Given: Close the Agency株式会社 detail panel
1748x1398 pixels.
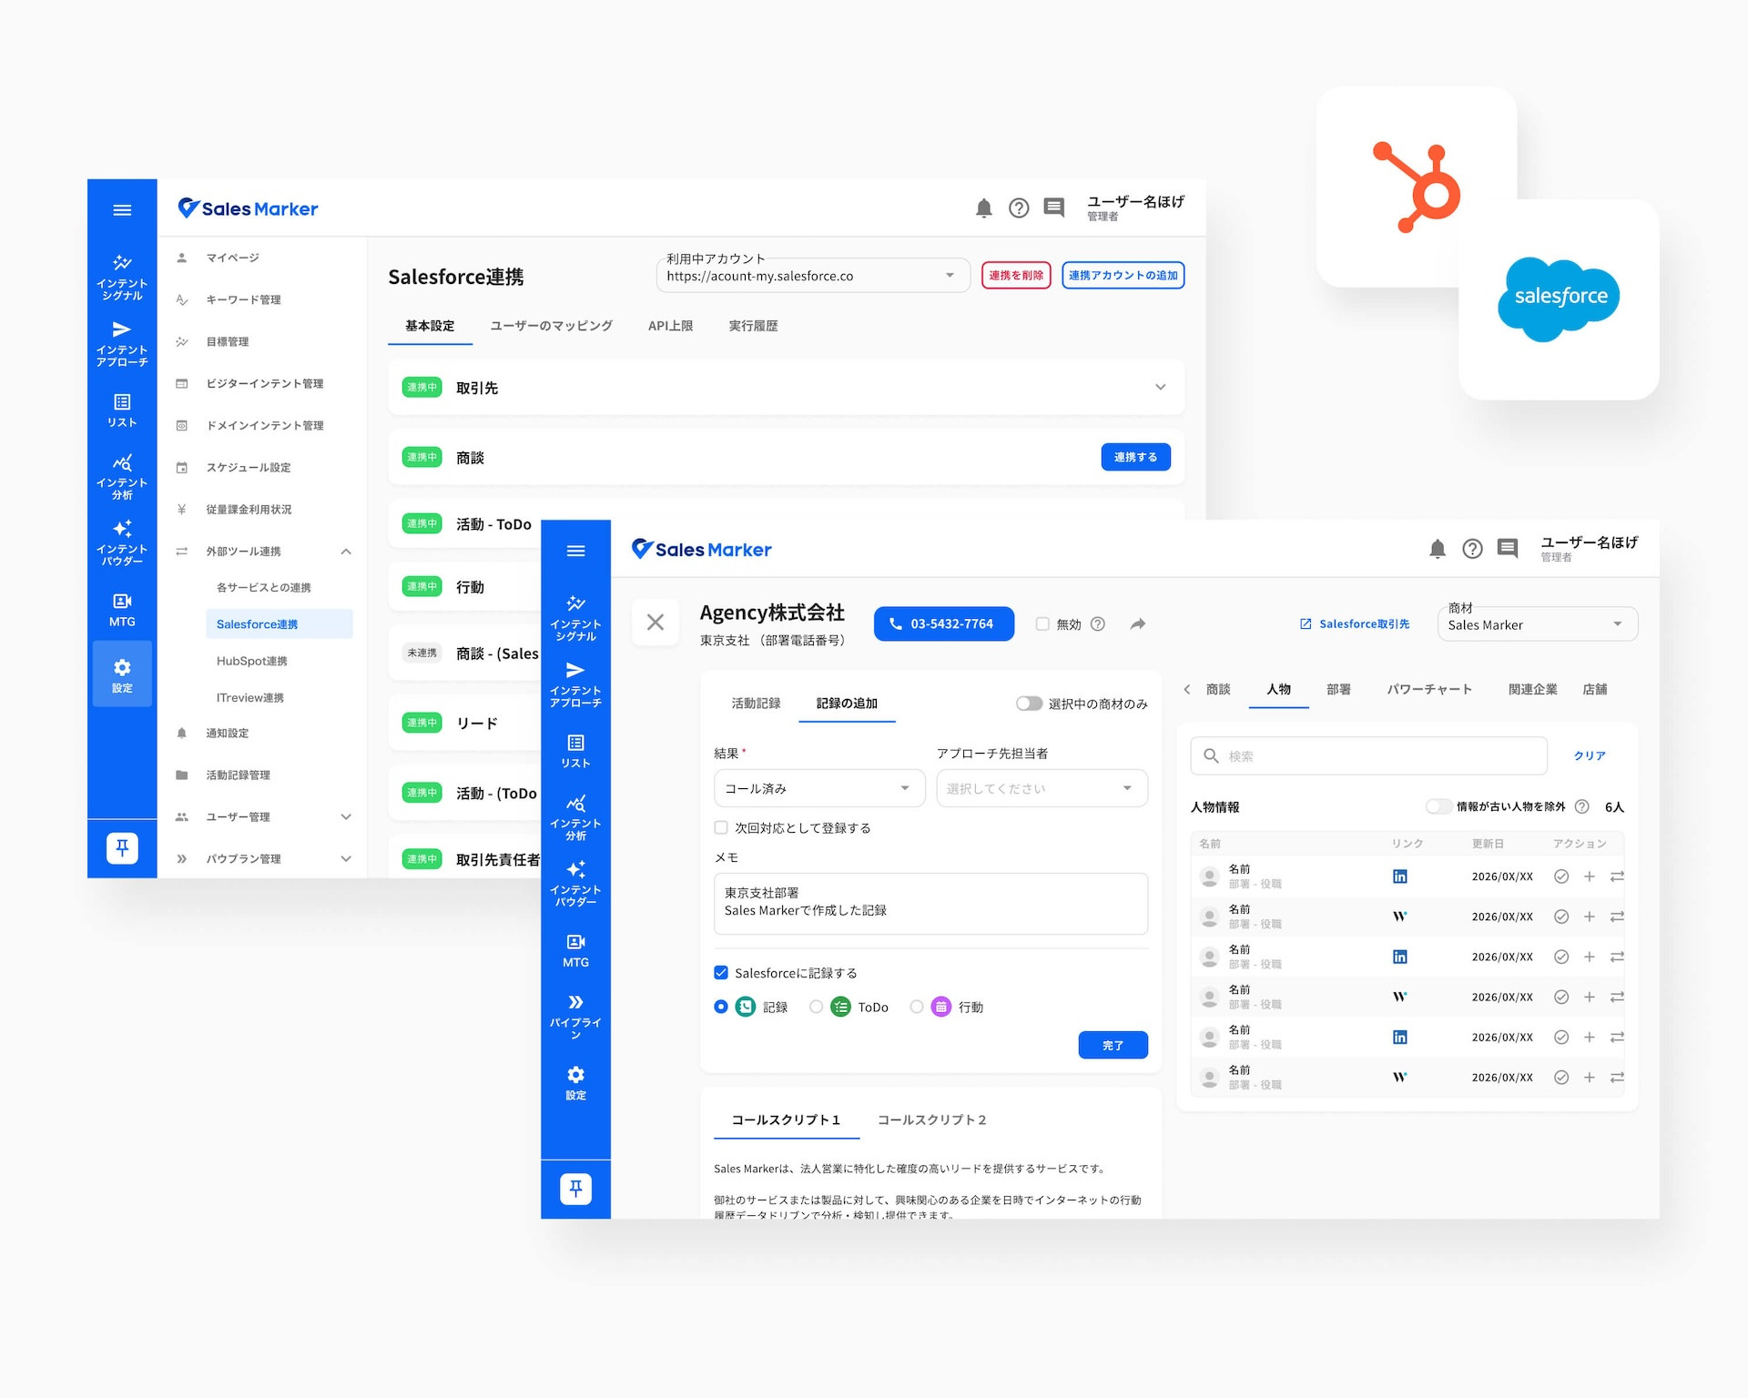Looking at the screenshot, I should pyautogui.click(x=655, y=623).
